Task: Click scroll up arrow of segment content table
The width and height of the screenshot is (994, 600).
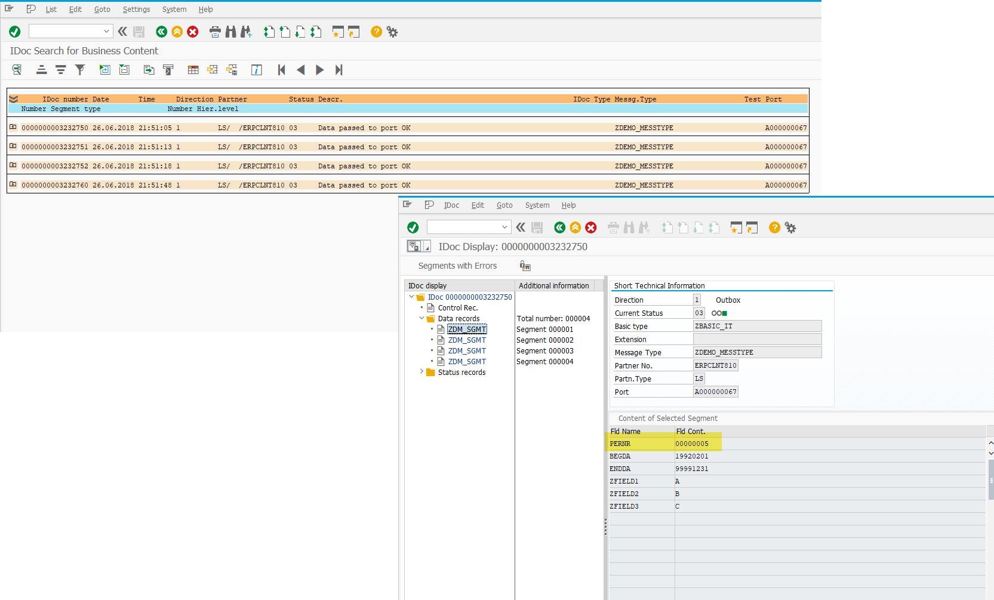Action: pyautogui.click(x=990, y=443)
